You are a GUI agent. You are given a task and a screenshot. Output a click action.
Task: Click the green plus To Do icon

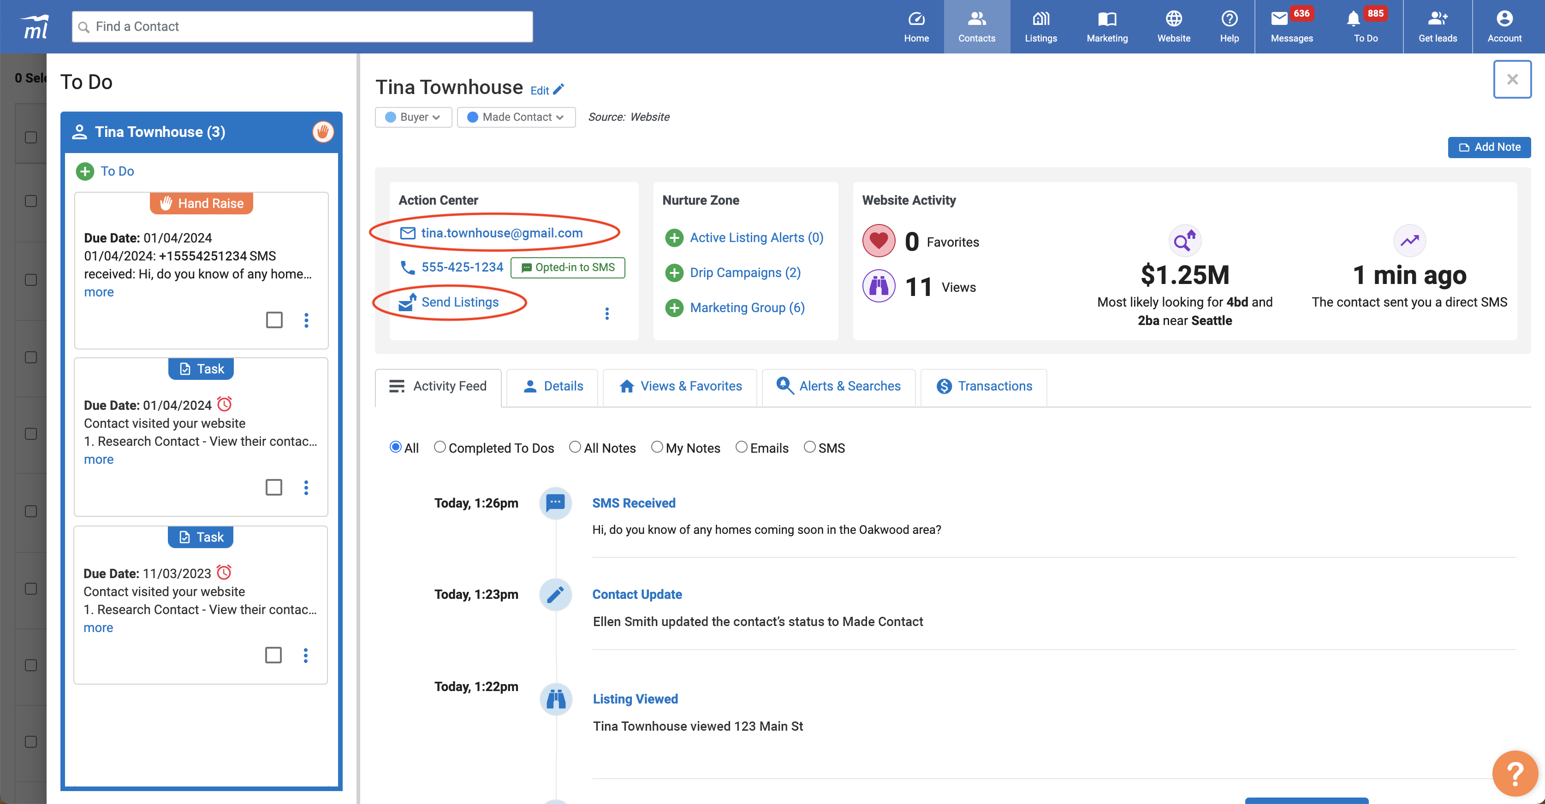[85, 171]
